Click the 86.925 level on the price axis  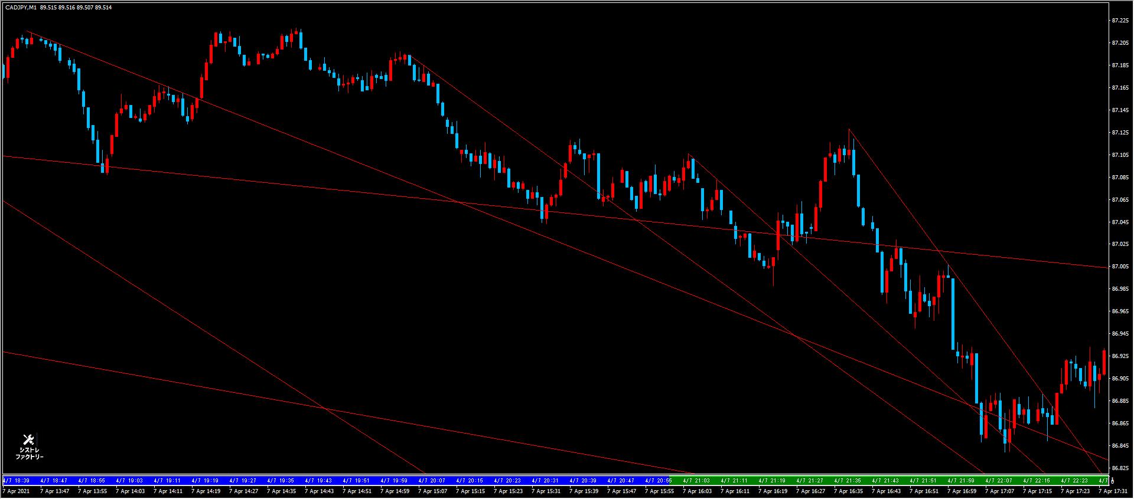coord(1119,356)
